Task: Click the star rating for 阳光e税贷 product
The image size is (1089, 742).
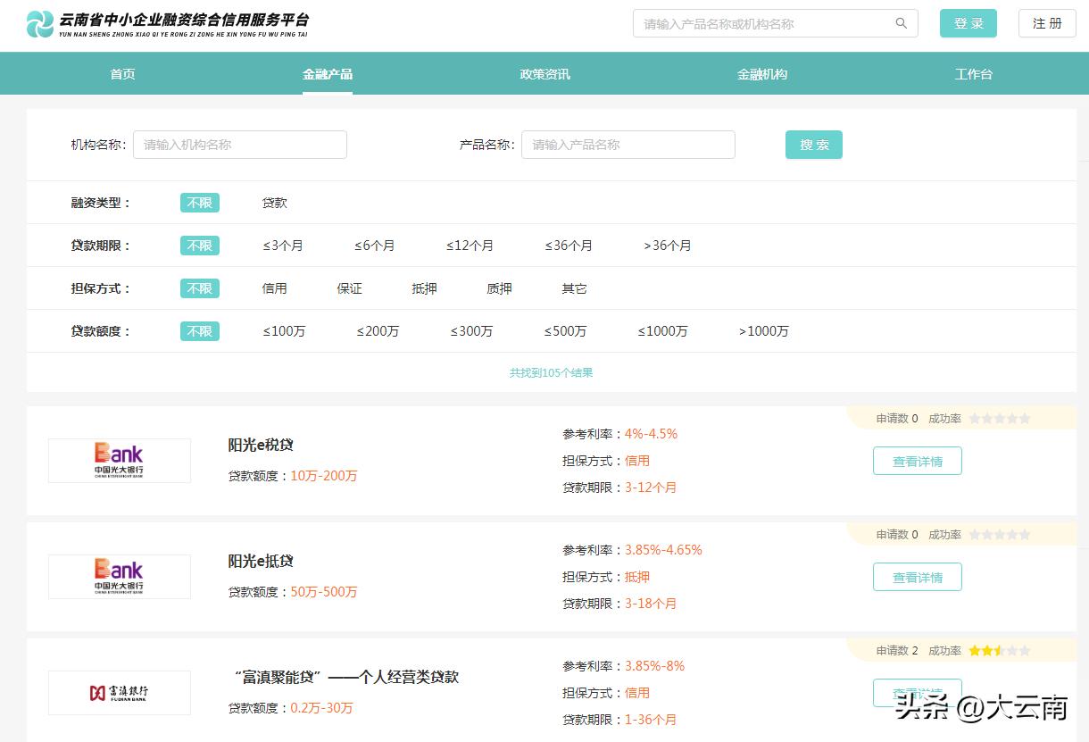Action: [1000, 418]
